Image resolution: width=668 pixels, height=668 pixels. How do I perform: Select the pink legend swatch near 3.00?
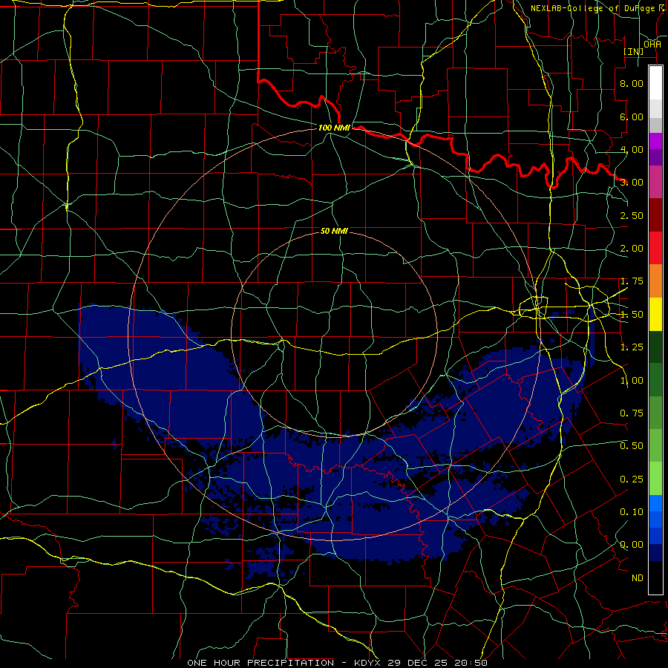pyautogui.click(x=655, y=182)
